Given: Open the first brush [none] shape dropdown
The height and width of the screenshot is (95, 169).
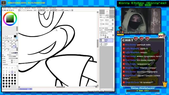Looking at the screenshot, I should tap(7, 60).
